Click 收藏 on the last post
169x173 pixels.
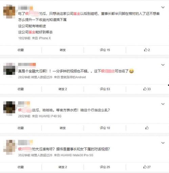(21, 167)
